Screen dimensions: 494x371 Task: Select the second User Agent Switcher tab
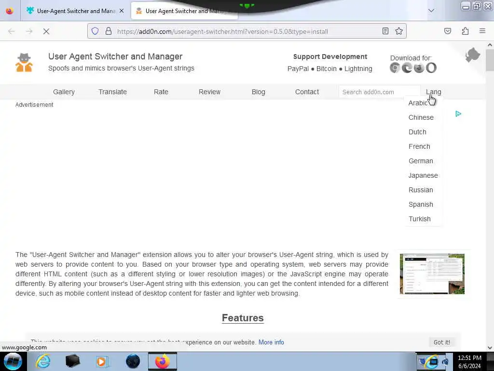[x=184, y=11]
